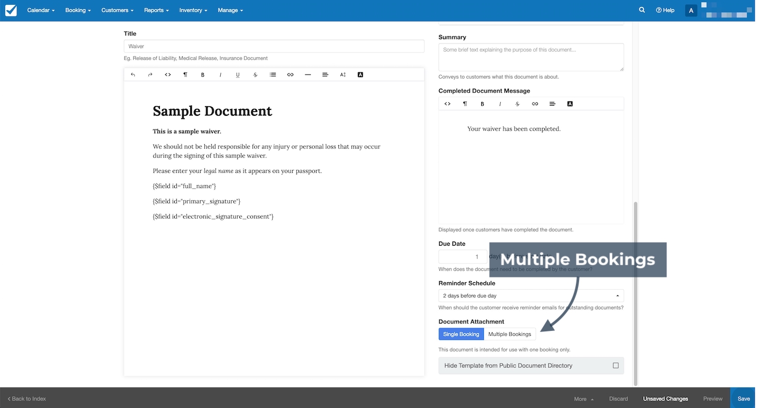Apply bold in the document editor

[203, 75]
